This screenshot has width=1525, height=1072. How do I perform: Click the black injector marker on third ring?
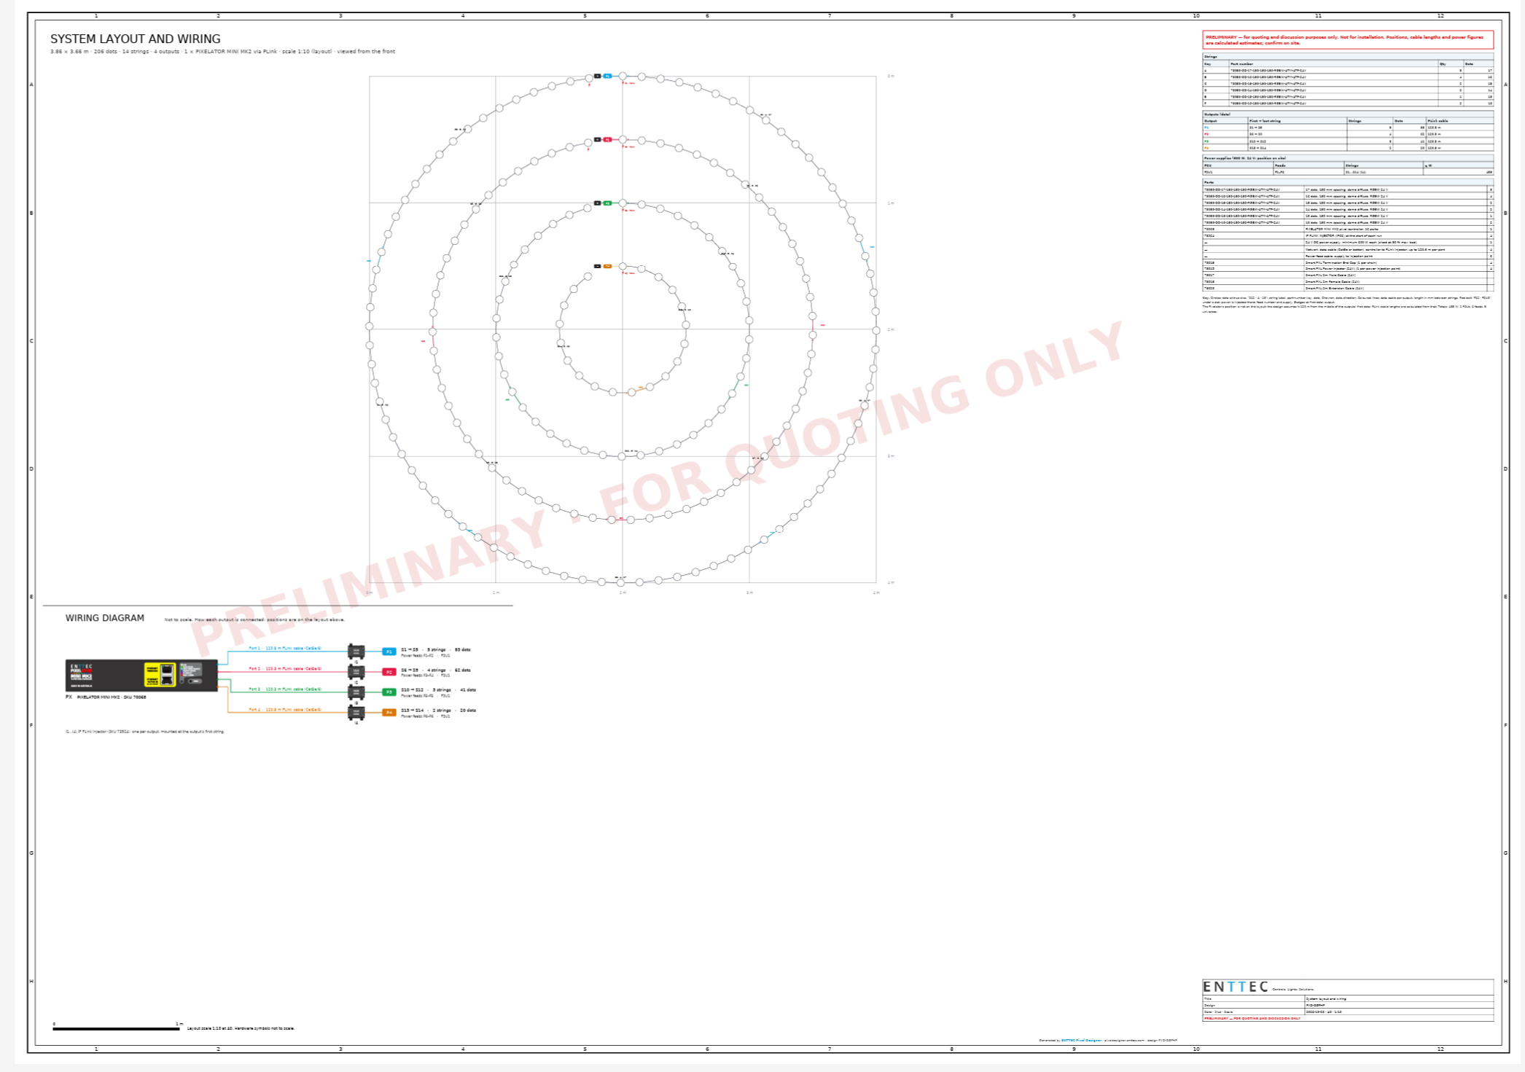pos(598,203)
